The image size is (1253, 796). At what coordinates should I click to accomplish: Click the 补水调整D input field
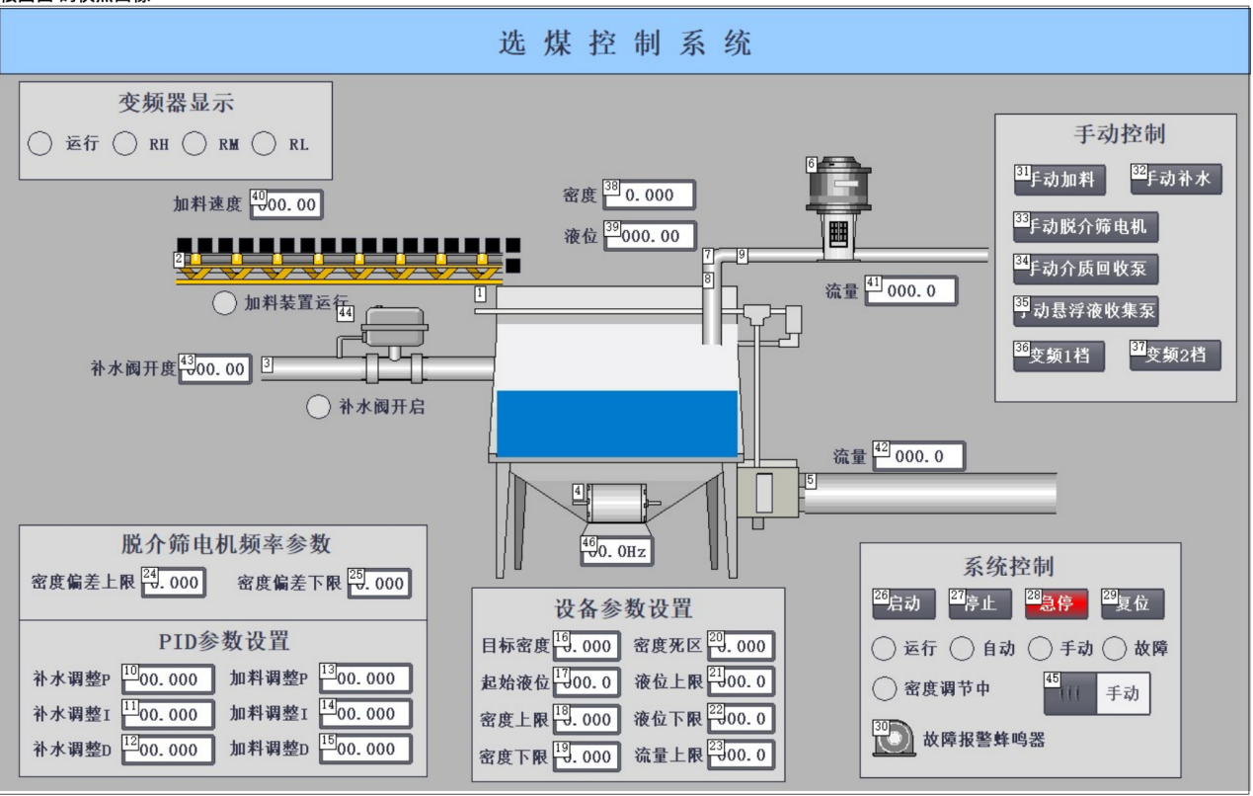167,750
